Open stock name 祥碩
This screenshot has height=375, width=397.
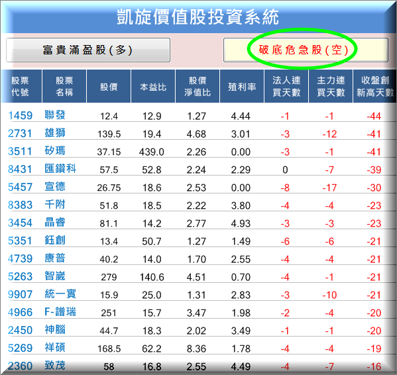(55, 347)
